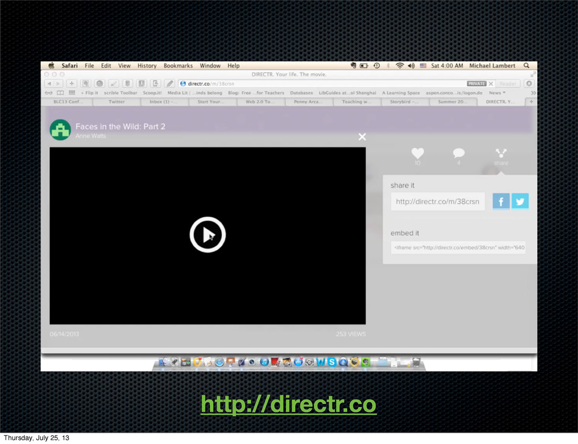578x444 pixels.
Task: Open the View menu
Action: 124,65
